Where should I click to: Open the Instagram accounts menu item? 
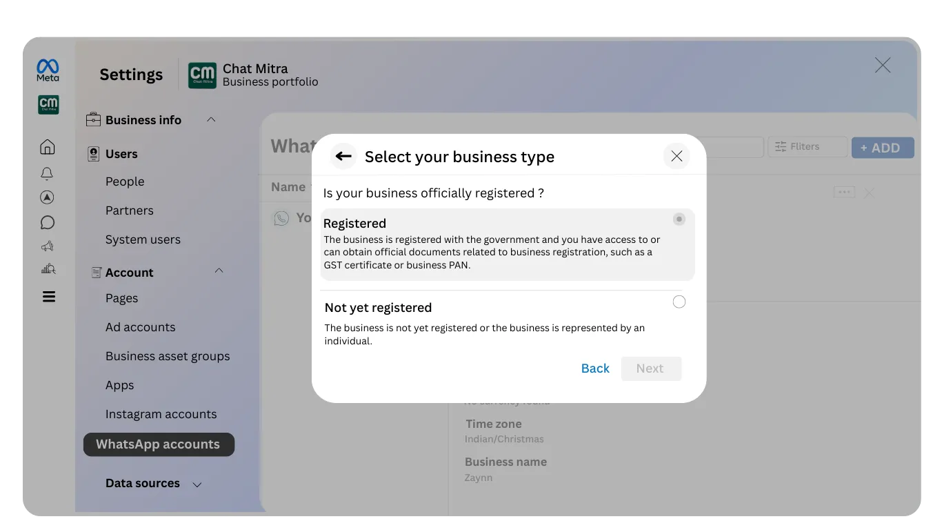click(161, 414)
